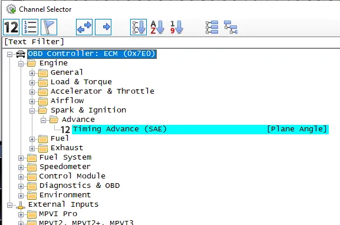This screenshot has height=225, width=340.
Task: Select the numbered list view icon
Action: pos(30,27)
